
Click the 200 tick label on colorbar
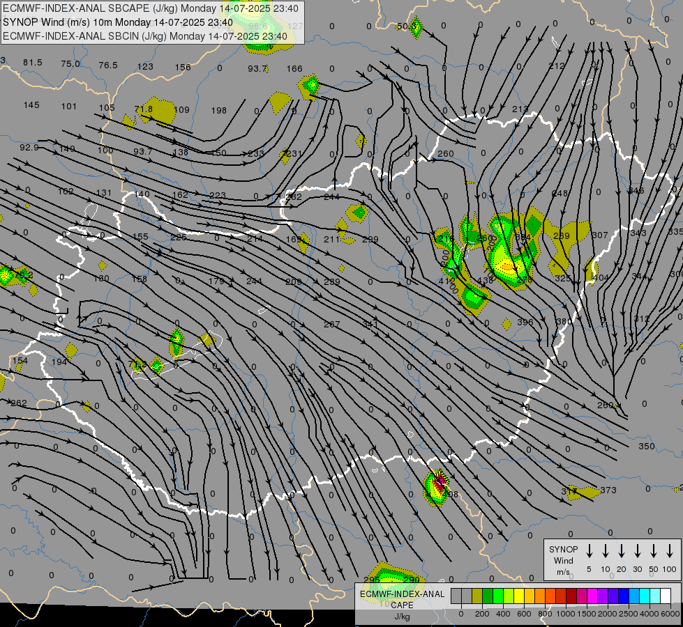482,614
